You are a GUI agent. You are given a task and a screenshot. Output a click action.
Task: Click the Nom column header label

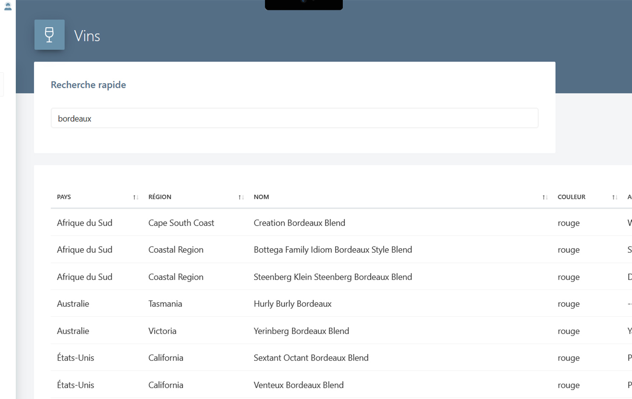click(261, 197)
